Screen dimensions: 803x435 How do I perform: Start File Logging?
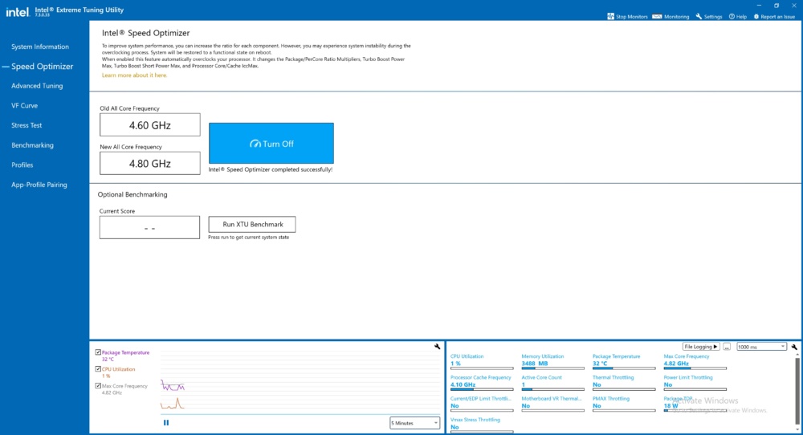click(x=700, y=347)
